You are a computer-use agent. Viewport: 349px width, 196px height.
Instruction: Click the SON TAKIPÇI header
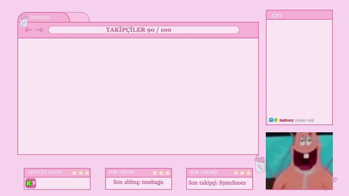click(x=219, y=173)
